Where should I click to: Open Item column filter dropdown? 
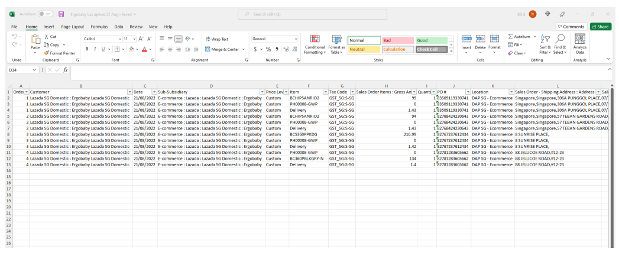click(x=325, y=92)
